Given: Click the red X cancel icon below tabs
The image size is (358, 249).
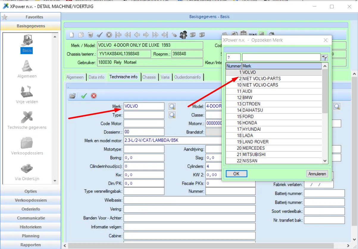Looking at the screenshot, I should [x=94, y=96].
